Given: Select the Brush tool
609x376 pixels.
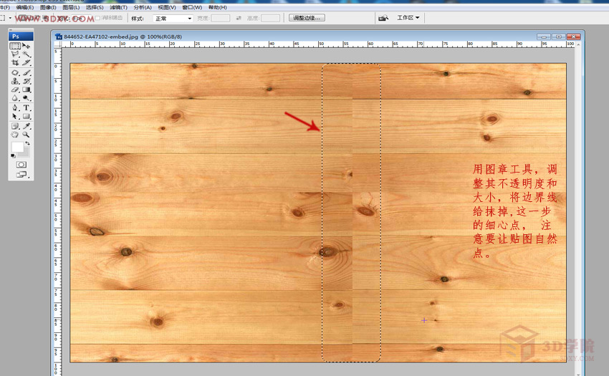Looking at the screenshot, I should pyautogui.click(x=27, y=72).
